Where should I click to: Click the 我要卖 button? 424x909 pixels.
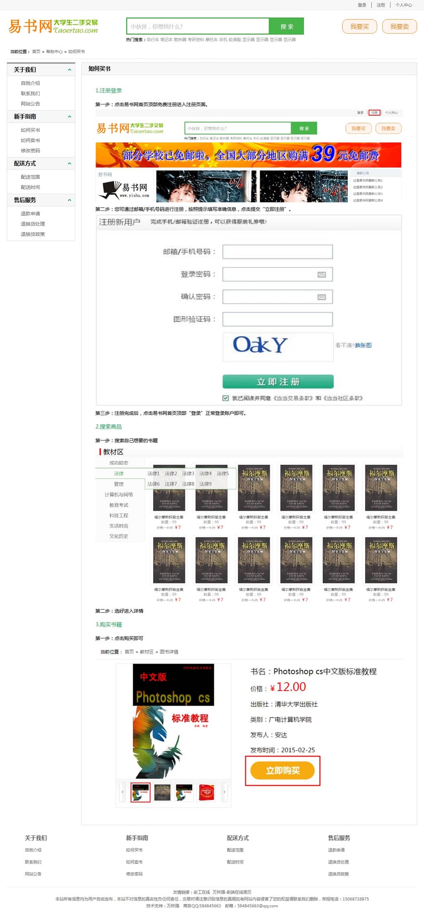399,27
